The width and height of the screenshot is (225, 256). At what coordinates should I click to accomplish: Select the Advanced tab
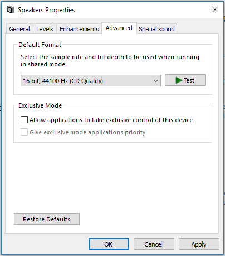click(119, 28)
